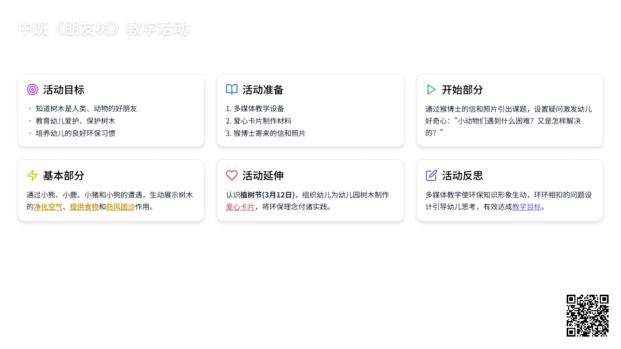The height and width of the screenshot is (349, 621).
Task: Click the open book icon beside 活动准备
Action: (232, 89)
